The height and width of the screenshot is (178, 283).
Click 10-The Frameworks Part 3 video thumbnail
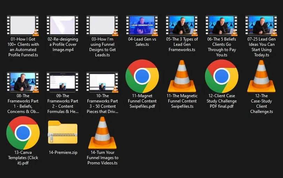(x=102, y=82)
